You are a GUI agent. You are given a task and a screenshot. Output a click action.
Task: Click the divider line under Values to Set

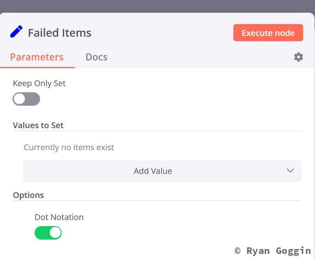pos(157,131)
